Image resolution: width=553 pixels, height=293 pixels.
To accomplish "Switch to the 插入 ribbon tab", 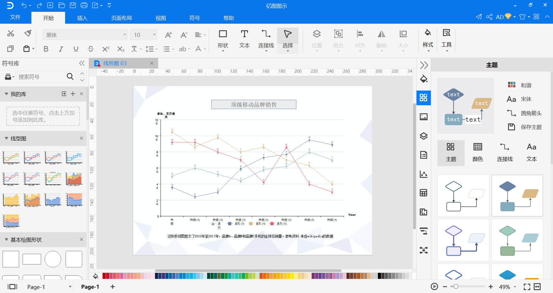I will point(82,18).
